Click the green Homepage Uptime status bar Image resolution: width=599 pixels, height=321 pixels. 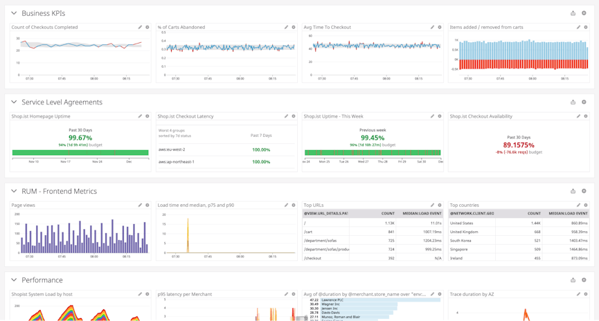point(80,153)
